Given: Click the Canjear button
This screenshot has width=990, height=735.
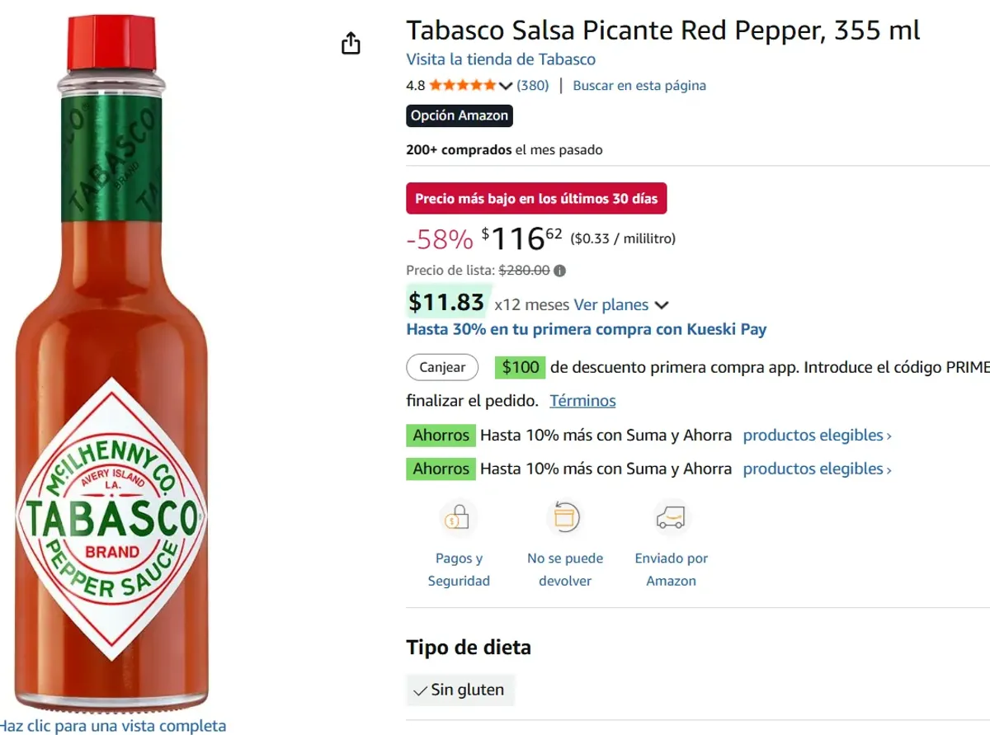Looking at the screenshot, I should point(442,367).
